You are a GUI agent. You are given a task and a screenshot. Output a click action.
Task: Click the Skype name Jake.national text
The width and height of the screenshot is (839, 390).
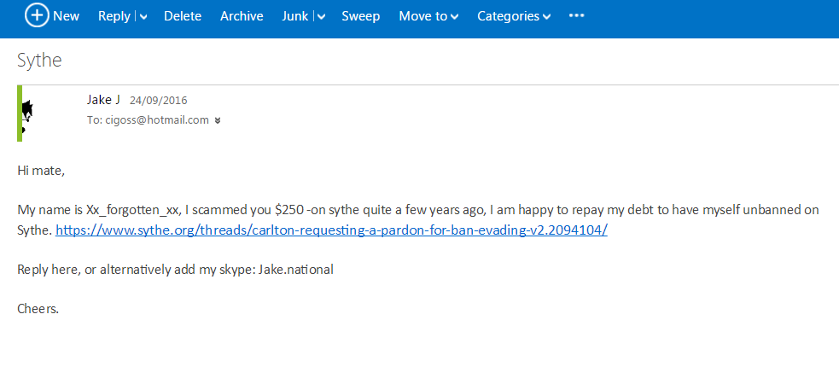(x=296, y=270)
